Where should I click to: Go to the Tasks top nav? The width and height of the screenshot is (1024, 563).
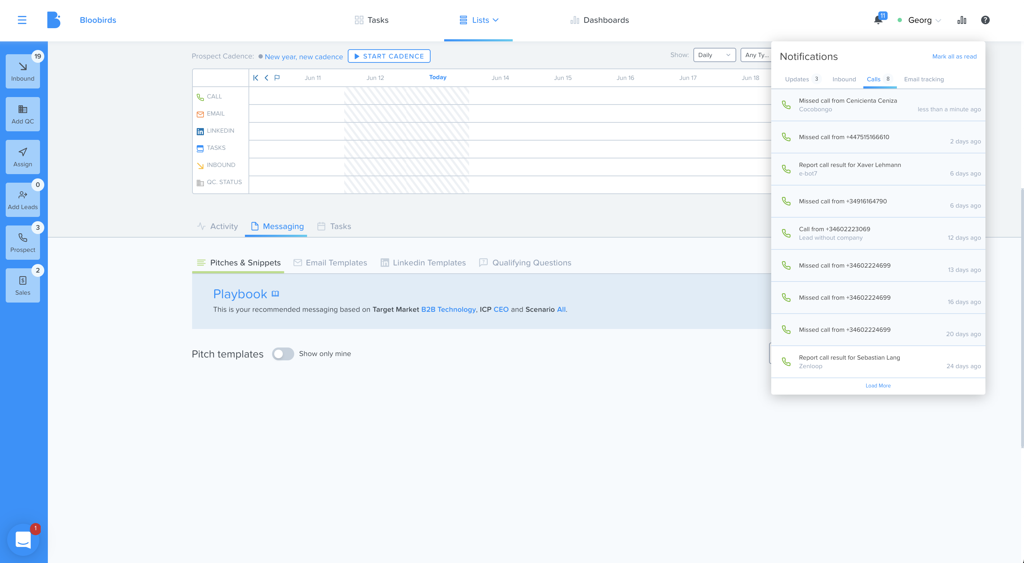tap(371, 20)
